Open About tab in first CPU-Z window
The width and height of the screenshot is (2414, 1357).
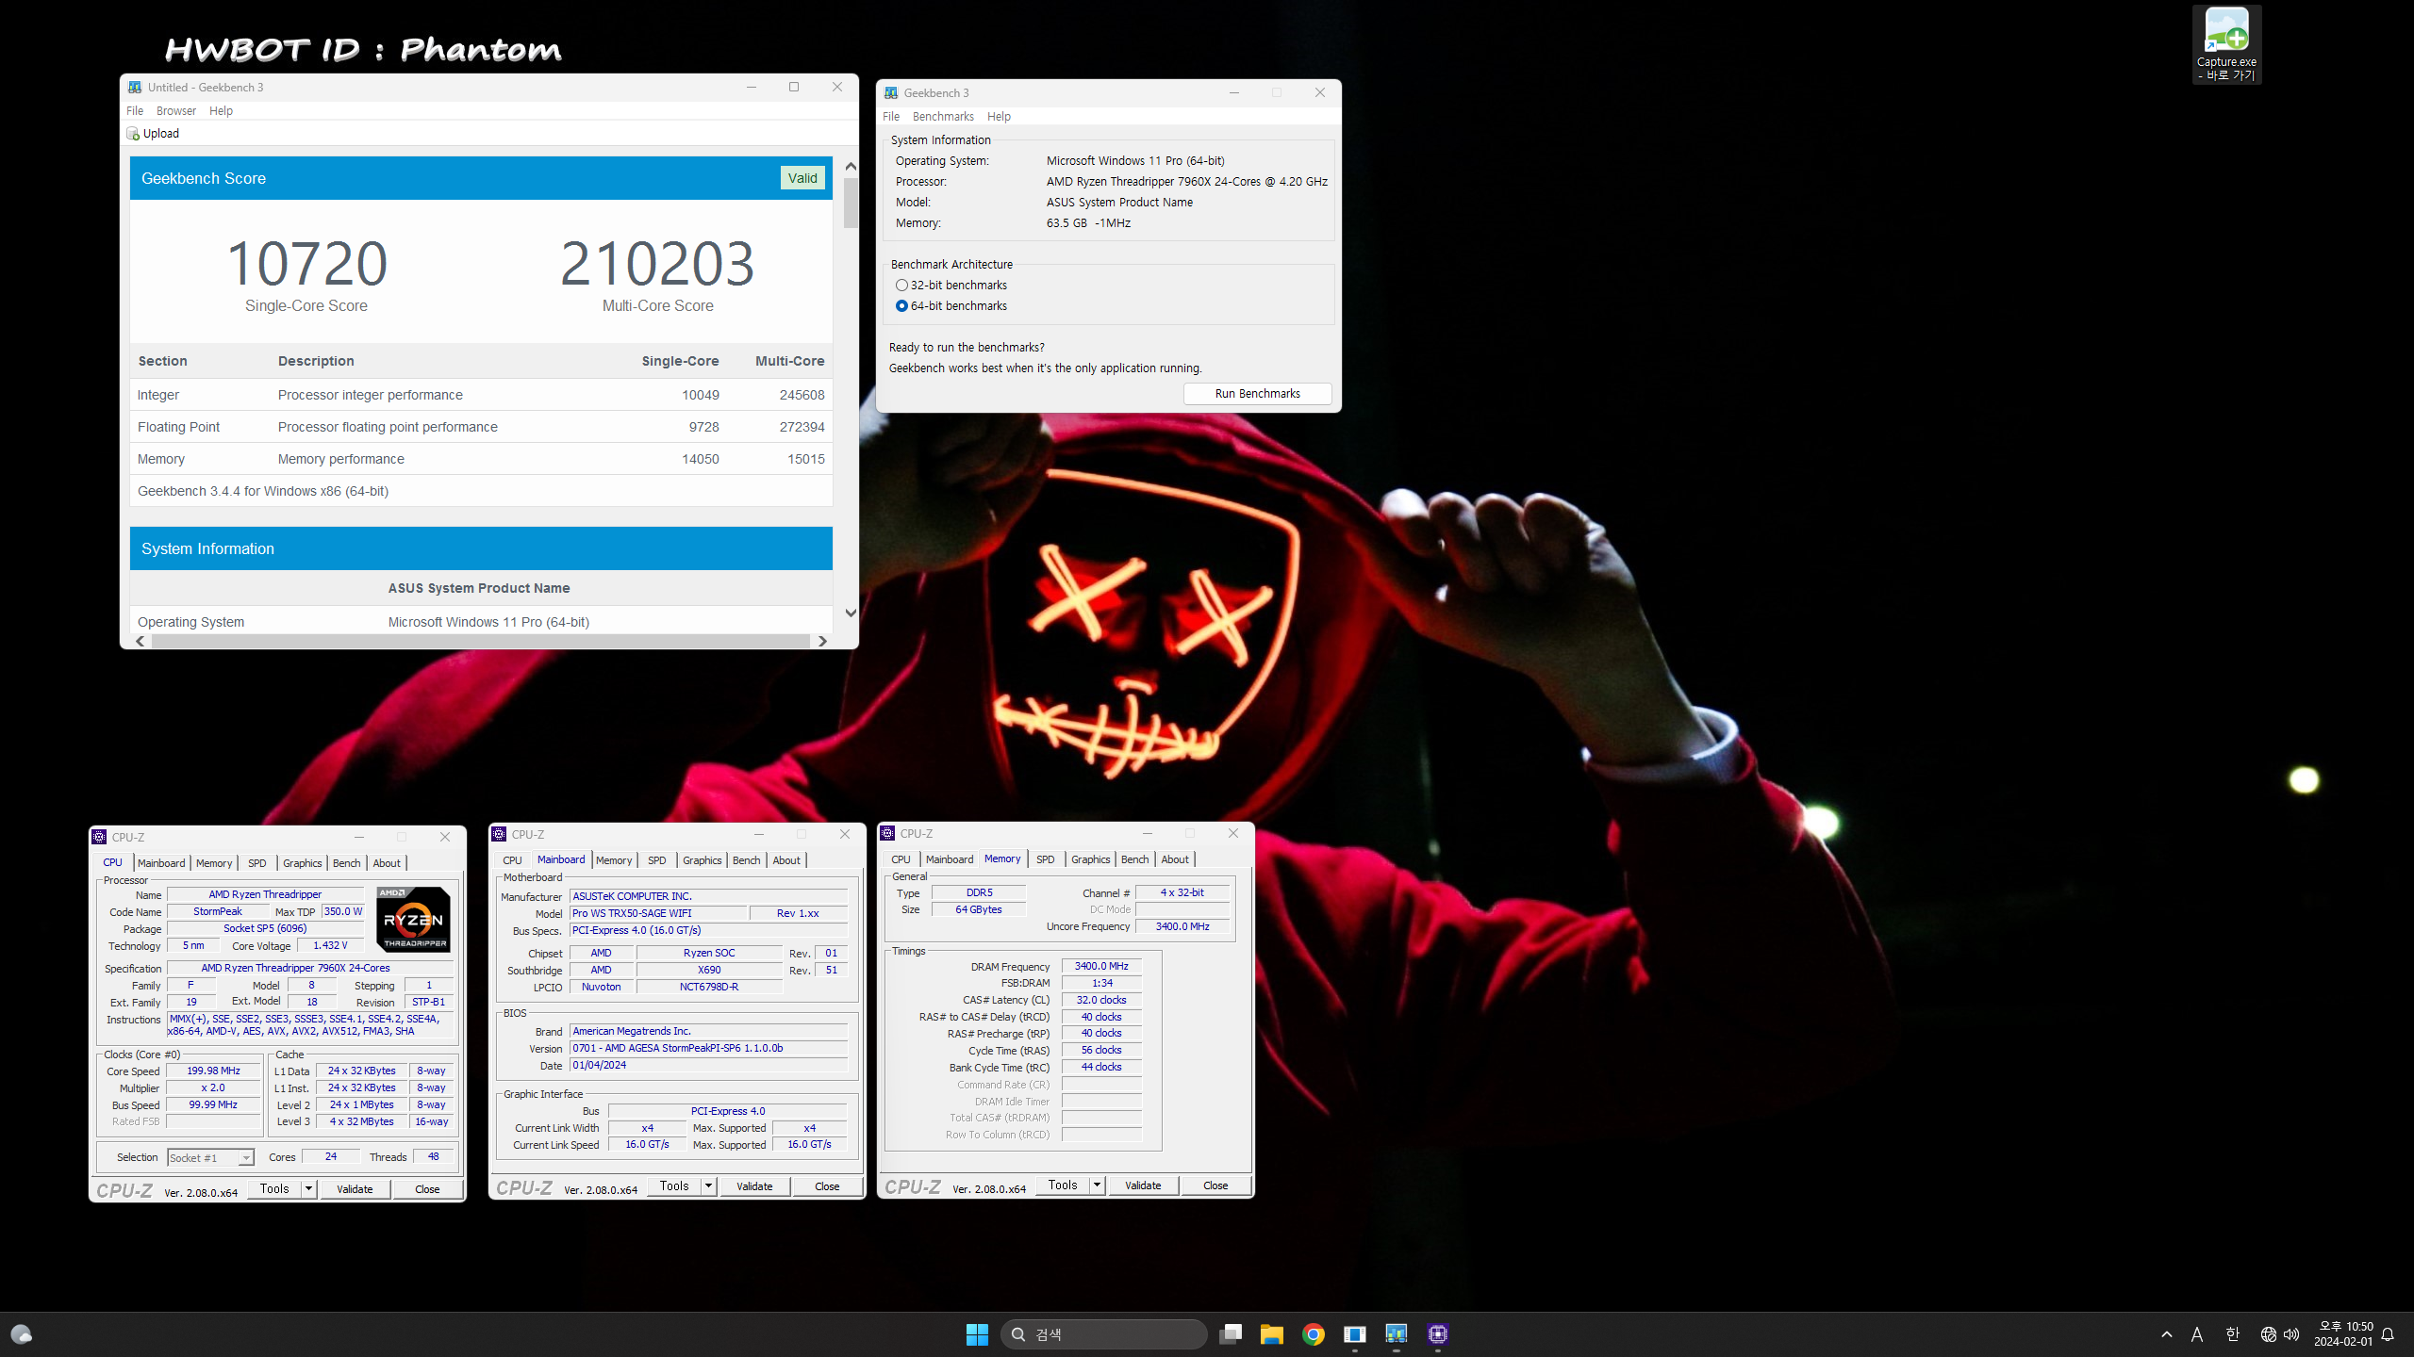coord(387,863)
